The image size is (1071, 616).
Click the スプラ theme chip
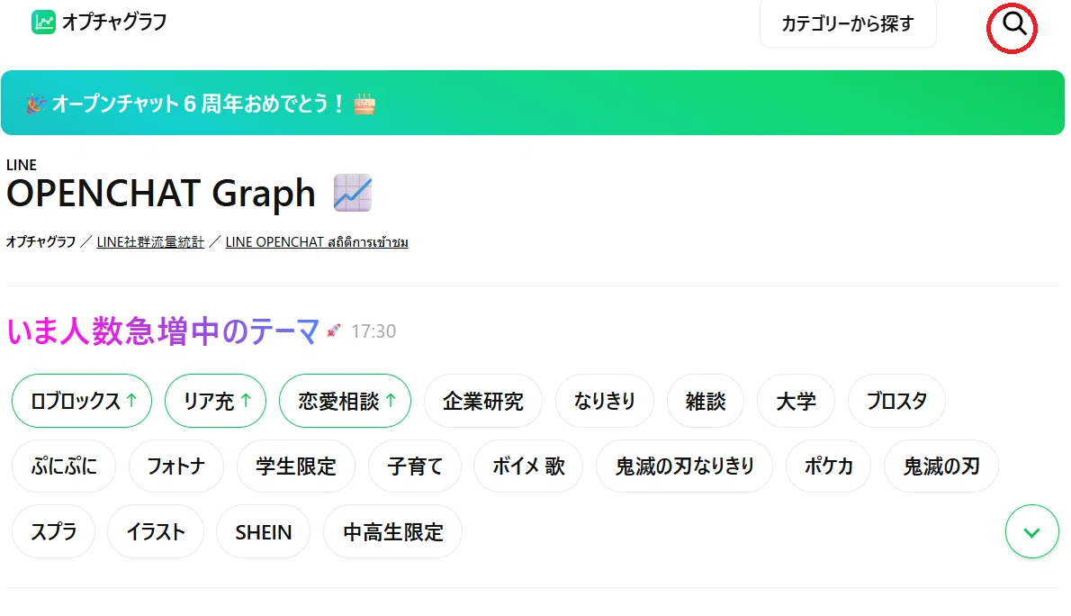[54, 532]
